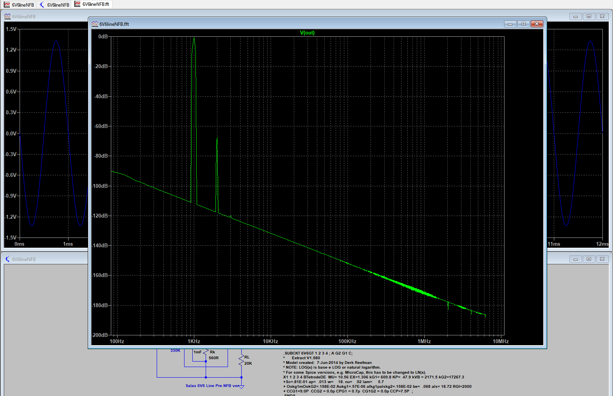Click the 1.2V label on the waveform axis
Viewport: 613px width, 396px height.
coord(11,50)
